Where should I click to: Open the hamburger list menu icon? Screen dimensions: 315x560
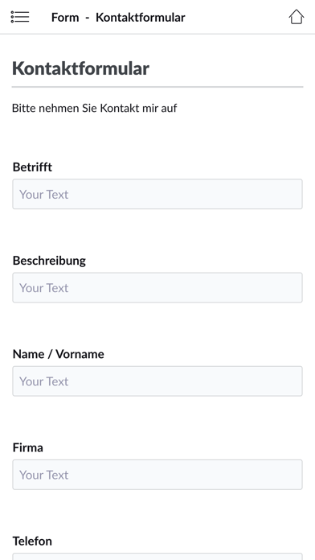pyautogui.click(x=20, y=17)
